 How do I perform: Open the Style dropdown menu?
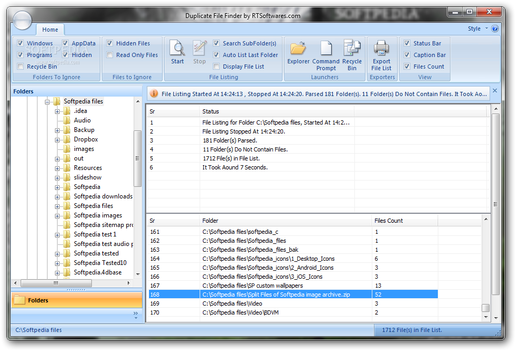pyautogui.click(x=478, y=29)
